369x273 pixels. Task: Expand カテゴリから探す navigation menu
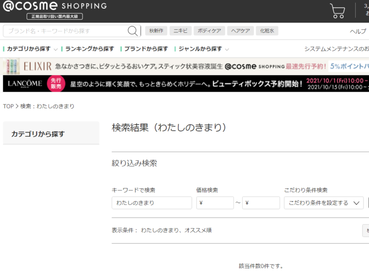(x=30, y=49)
